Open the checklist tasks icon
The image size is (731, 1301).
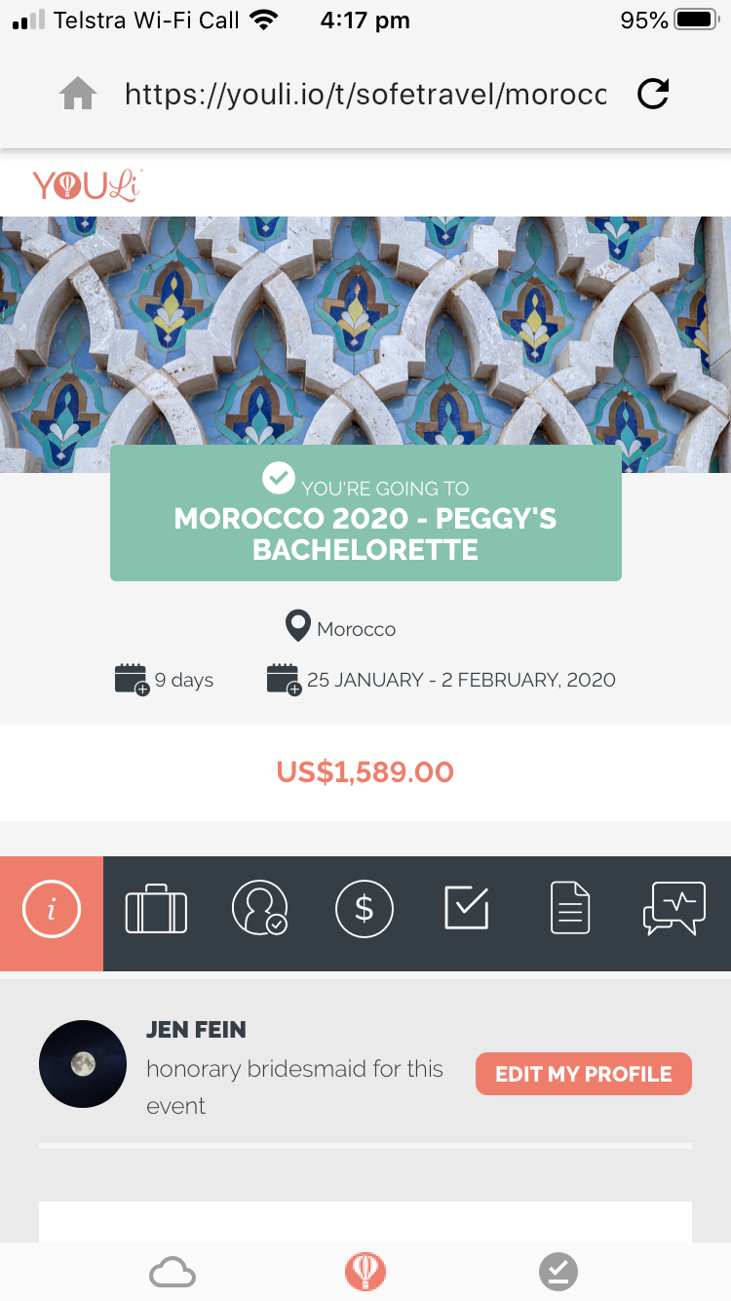[469, 908]
